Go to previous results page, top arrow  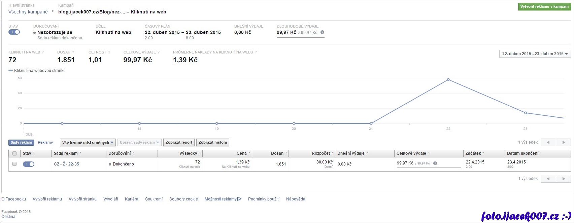tap(548, 142)
